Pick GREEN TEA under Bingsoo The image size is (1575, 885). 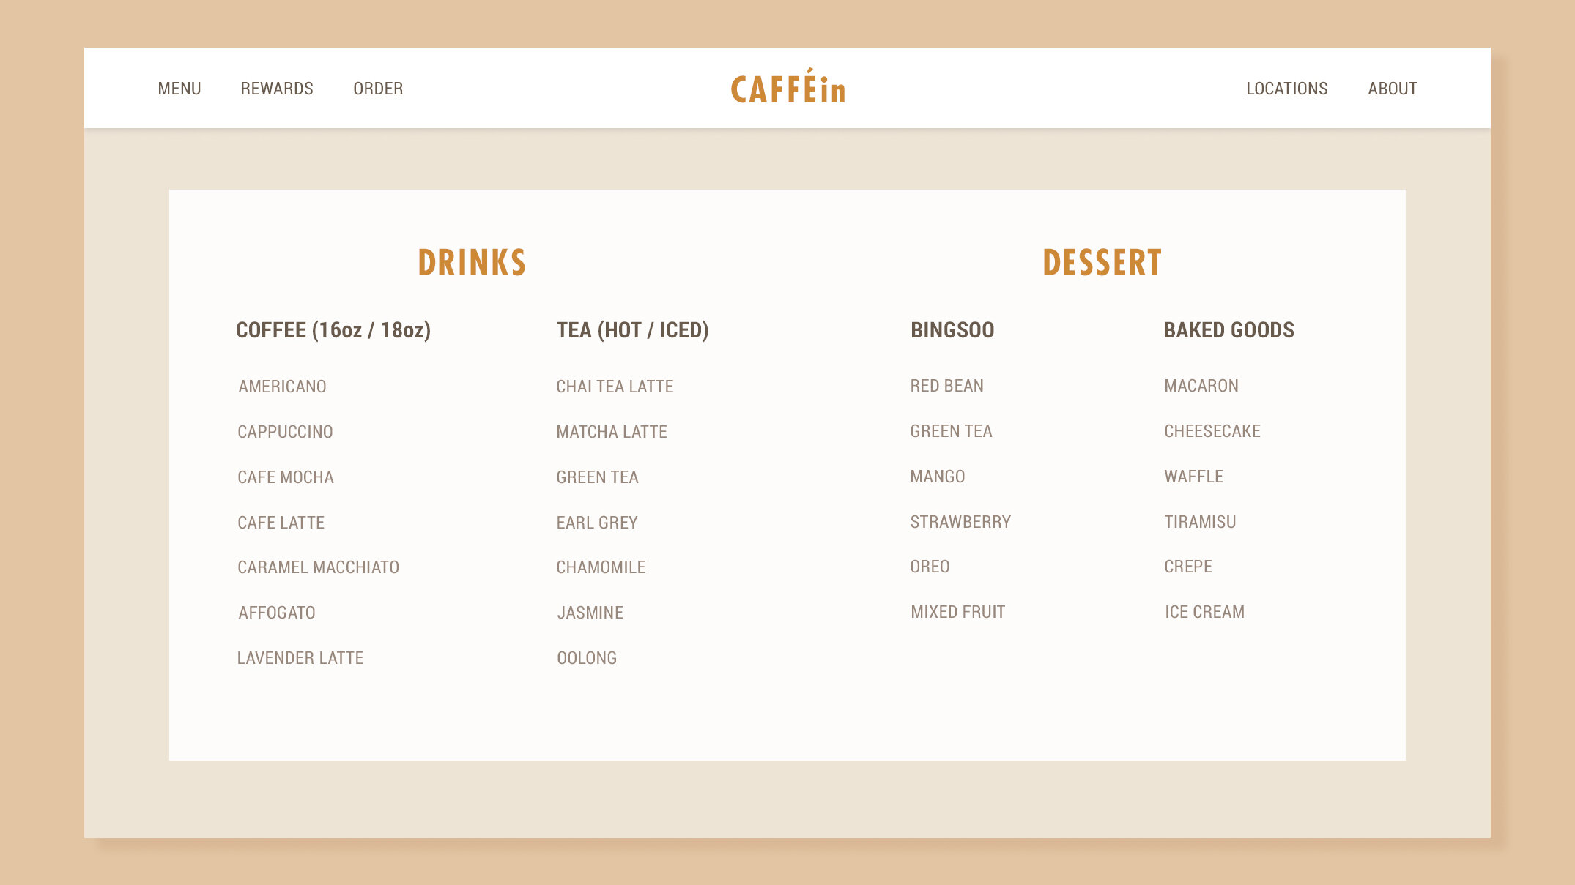click(951, 431)
